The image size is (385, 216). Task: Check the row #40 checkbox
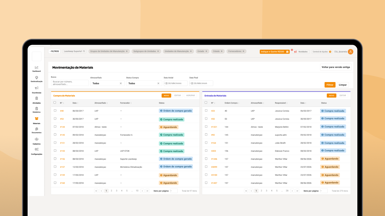coord(55,111)
